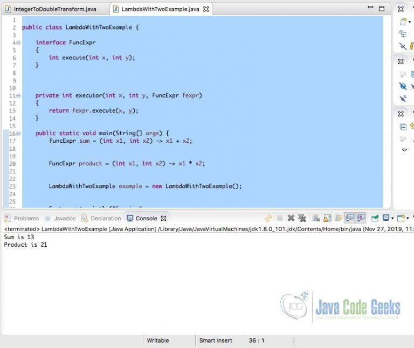Close the top right side panel

401,9
